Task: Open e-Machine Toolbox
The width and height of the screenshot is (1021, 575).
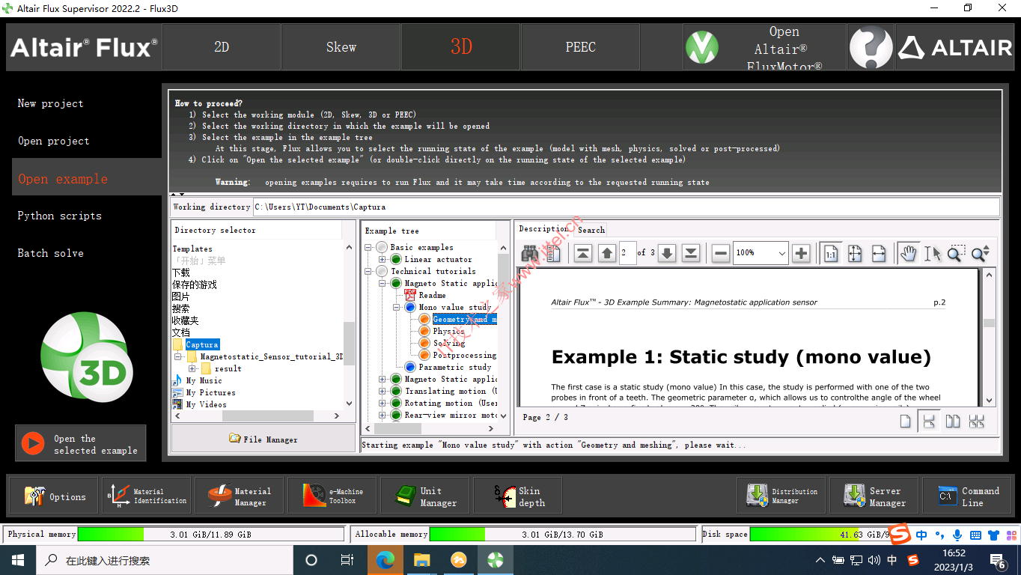Action: (x=332, y=496)
